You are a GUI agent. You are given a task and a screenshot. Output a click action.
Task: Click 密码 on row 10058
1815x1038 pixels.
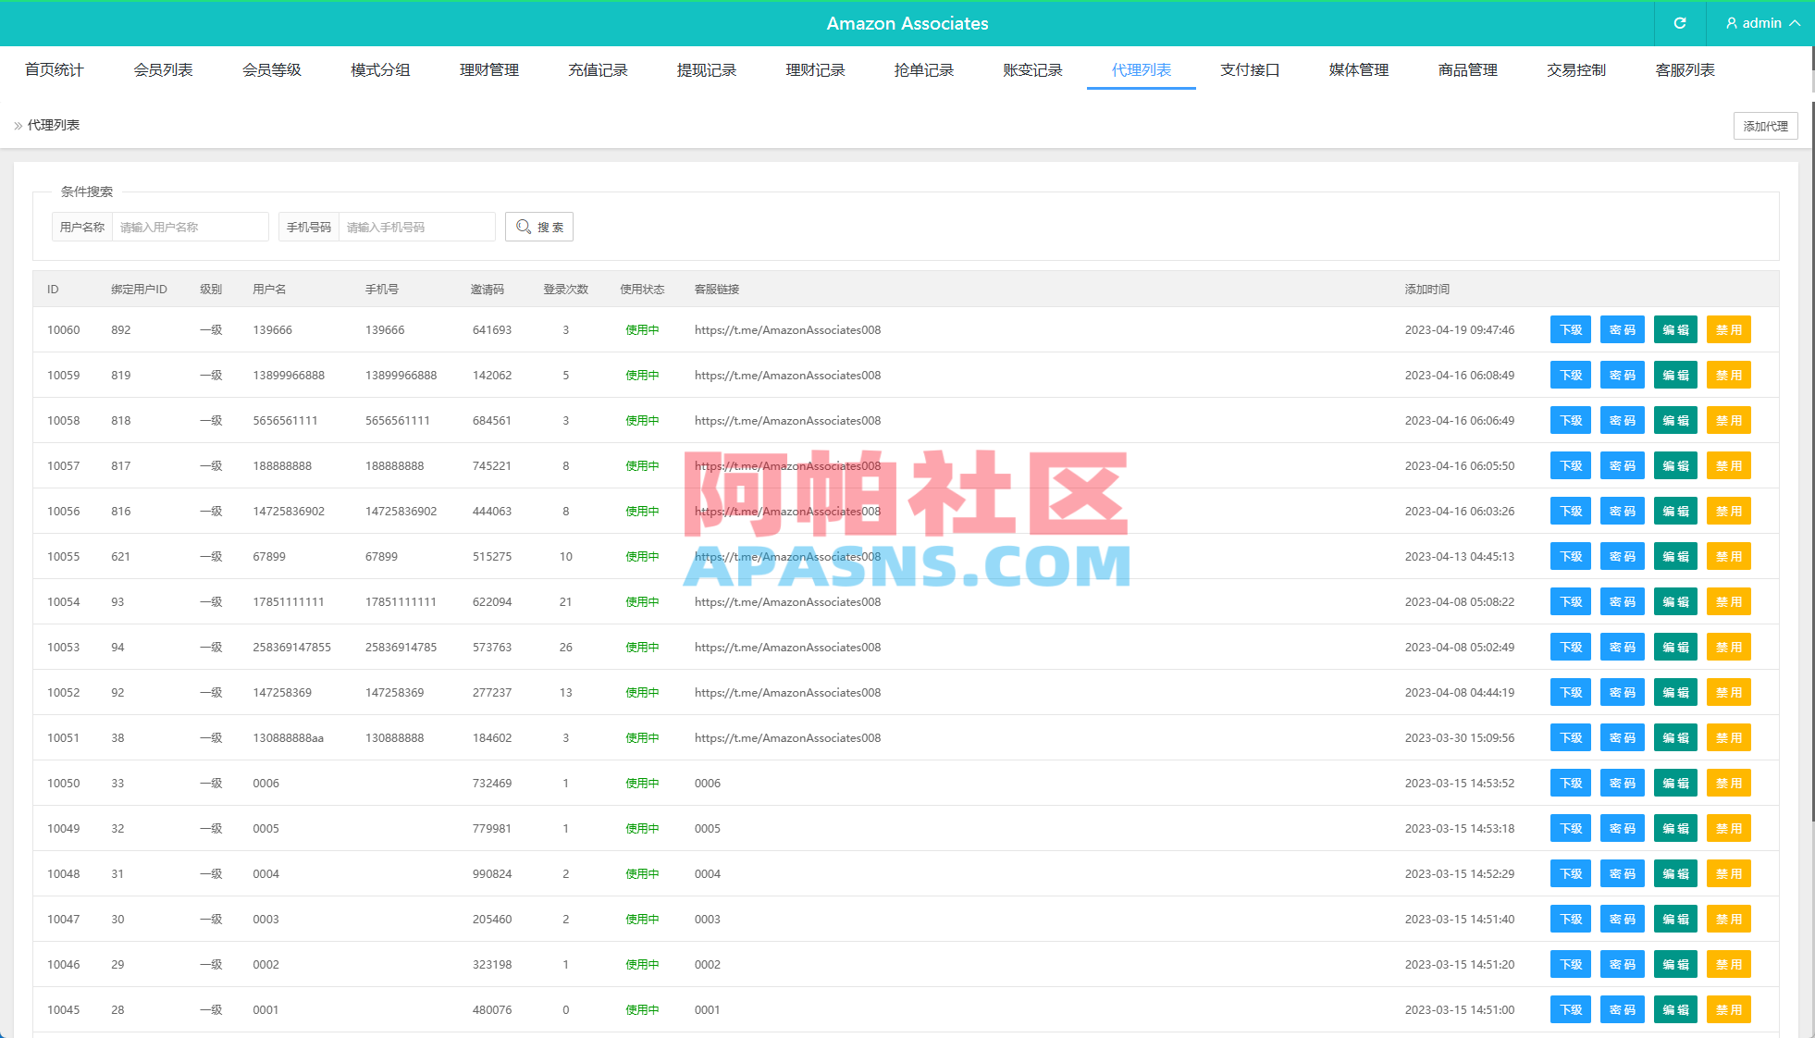tap(1623, 420)
